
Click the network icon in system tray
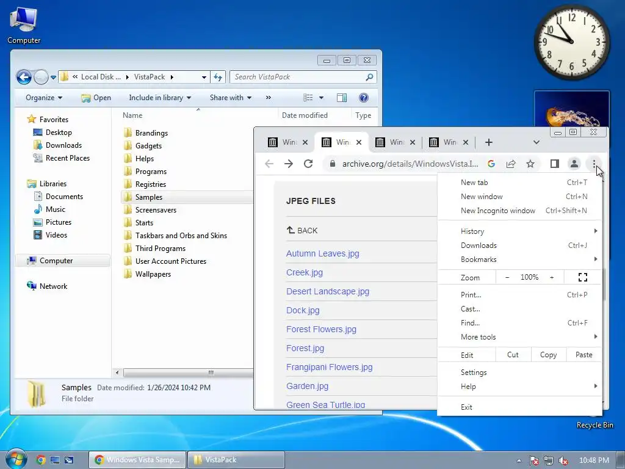[x=549, y=460]
